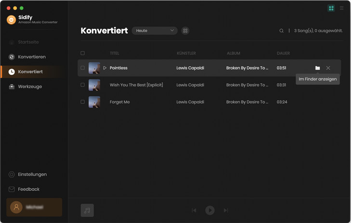Play the Pointless track preview
Viewport: 351px width, 223px height.
[104, 68]
